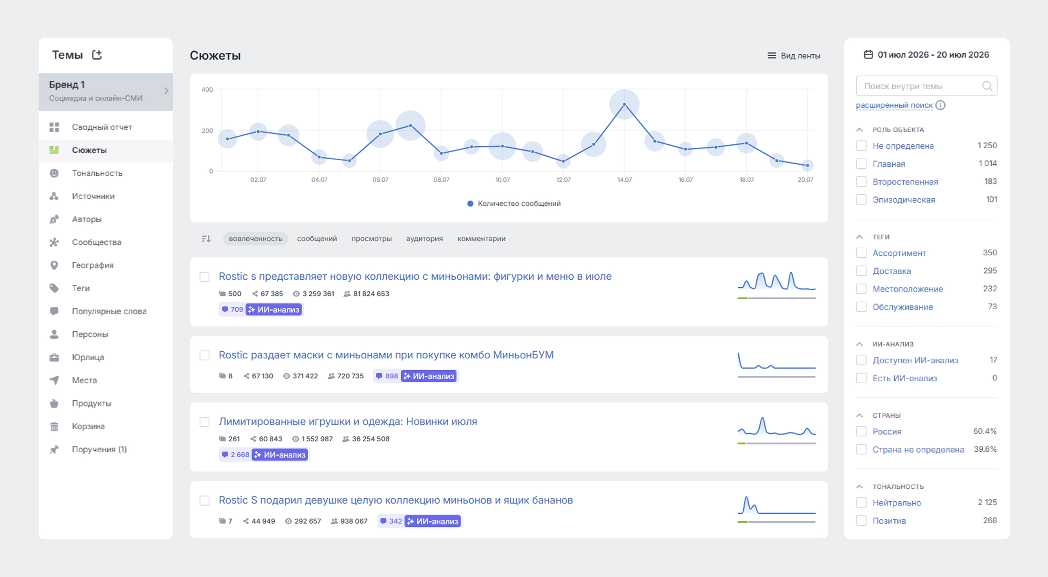
Task: Sort stories by аудитория
Action: pyautogui.click(x=424, y=239)
